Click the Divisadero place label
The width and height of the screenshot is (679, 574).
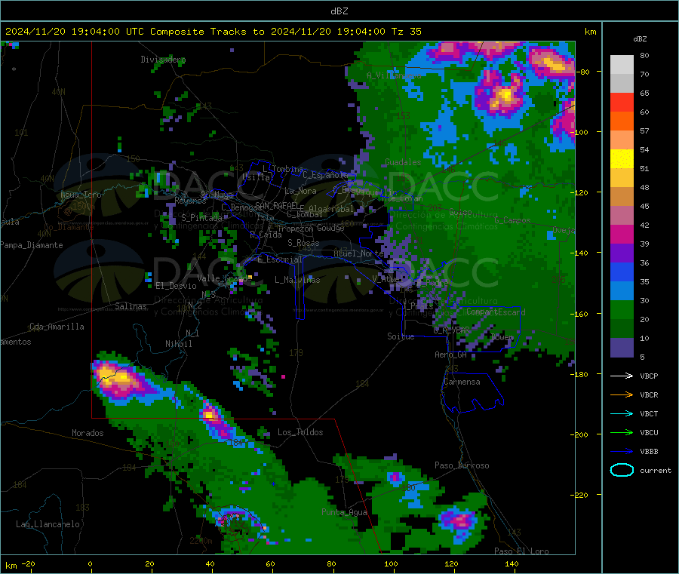tap(163, 60)
